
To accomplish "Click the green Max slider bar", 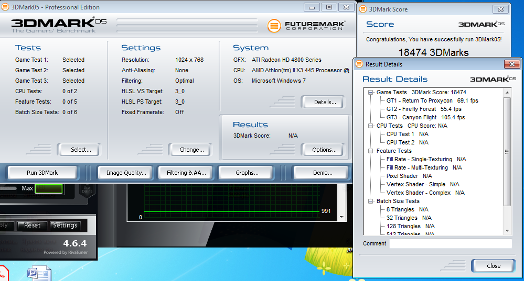I will [x=49, y=189].
